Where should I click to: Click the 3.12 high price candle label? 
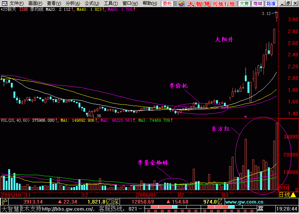tap(266, 13)
